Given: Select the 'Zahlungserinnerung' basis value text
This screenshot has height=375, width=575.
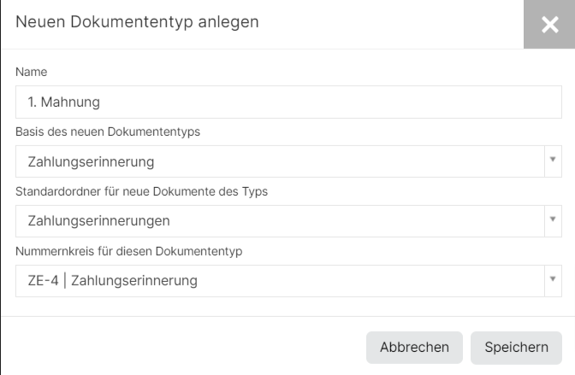Looking at the screenshot, I should point(91,161).
